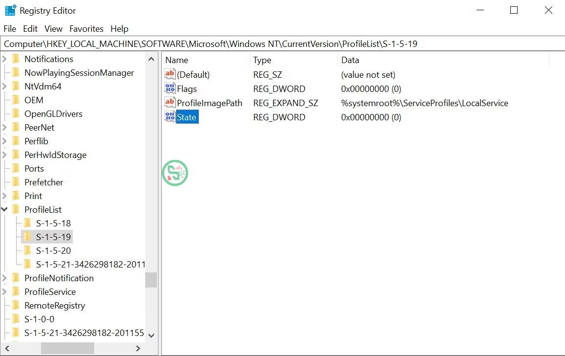The image size is (565, 356).
Task: Select the S-1-5-19 tree key
Action: (53, 237)
